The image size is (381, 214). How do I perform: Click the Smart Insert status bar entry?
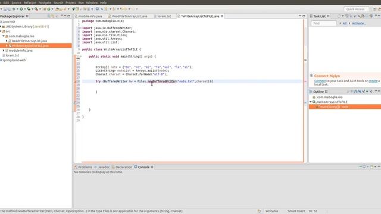click(x=296, y=211)
